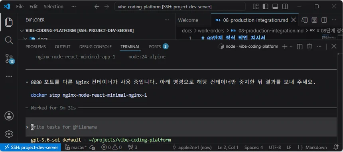This screenshot has height=152, width=343.
Task: Open the Manage gear icon
Action: [x=9, y=134]
